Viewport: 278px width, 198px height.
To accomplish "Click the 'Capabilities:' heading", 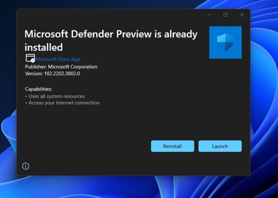I will [x=38, y=89].
